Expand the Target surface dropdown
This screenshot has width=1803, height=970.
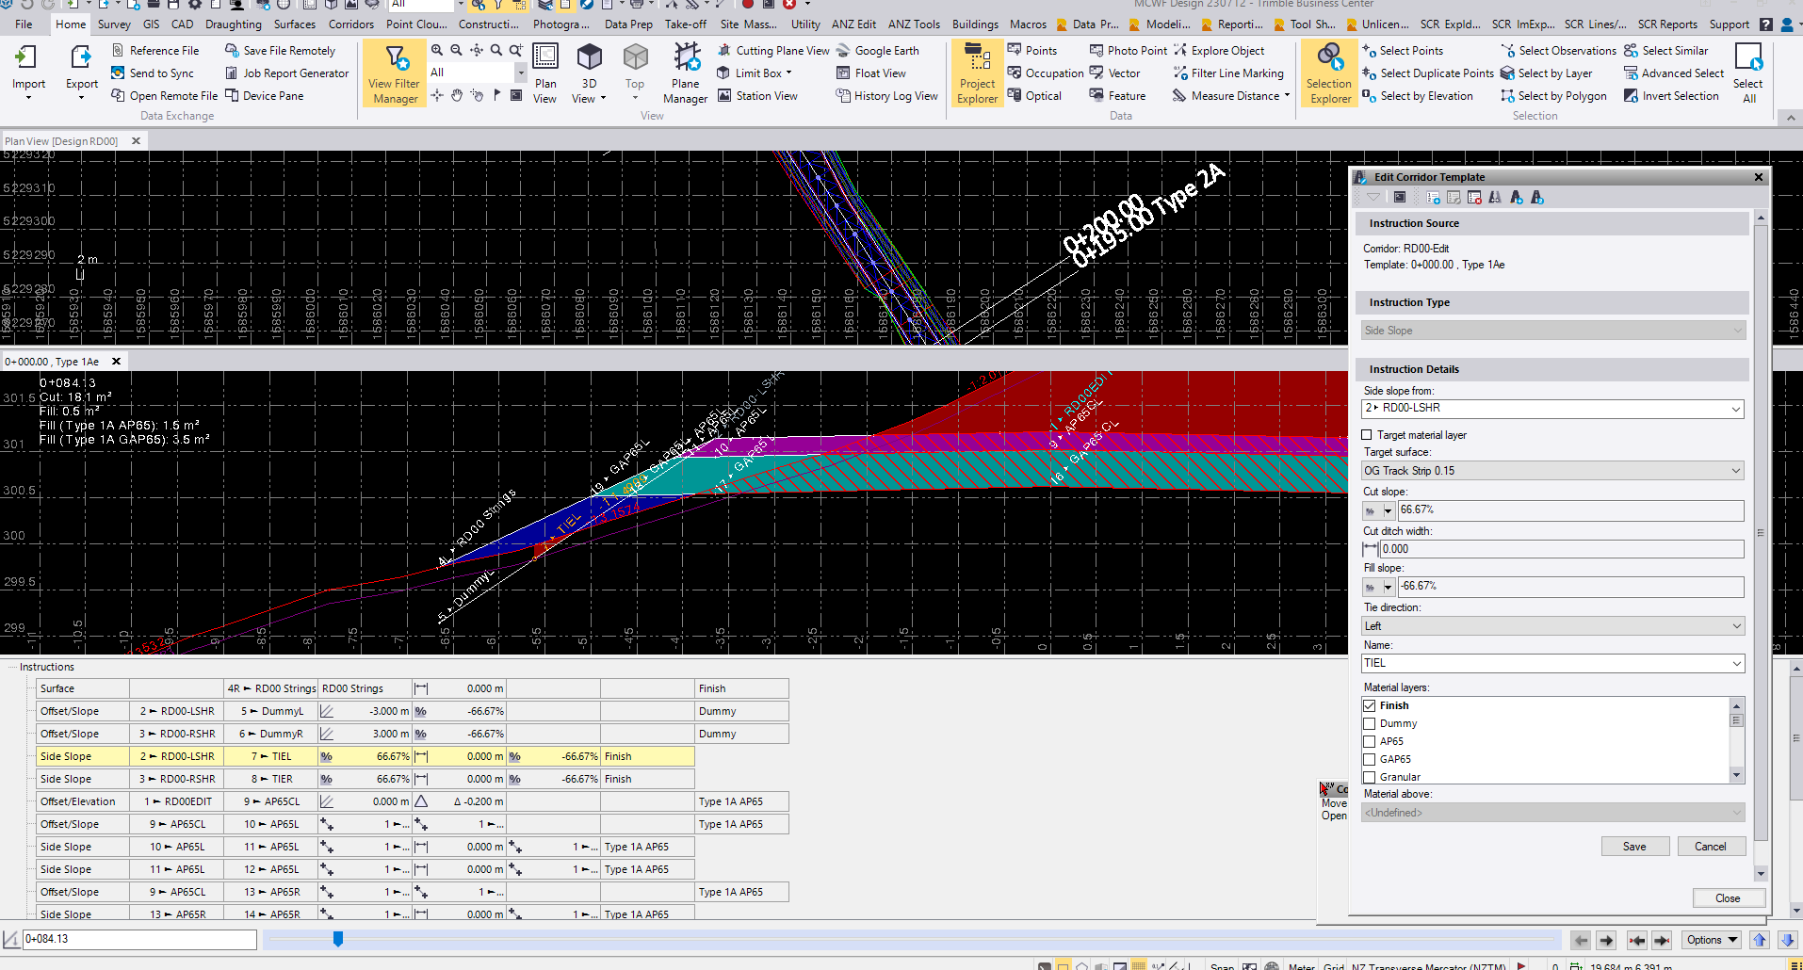click(x=1735, y=471)
